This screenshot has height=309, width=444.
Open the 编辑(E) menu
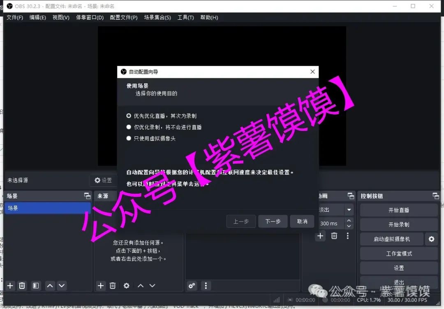click(38, 18)
